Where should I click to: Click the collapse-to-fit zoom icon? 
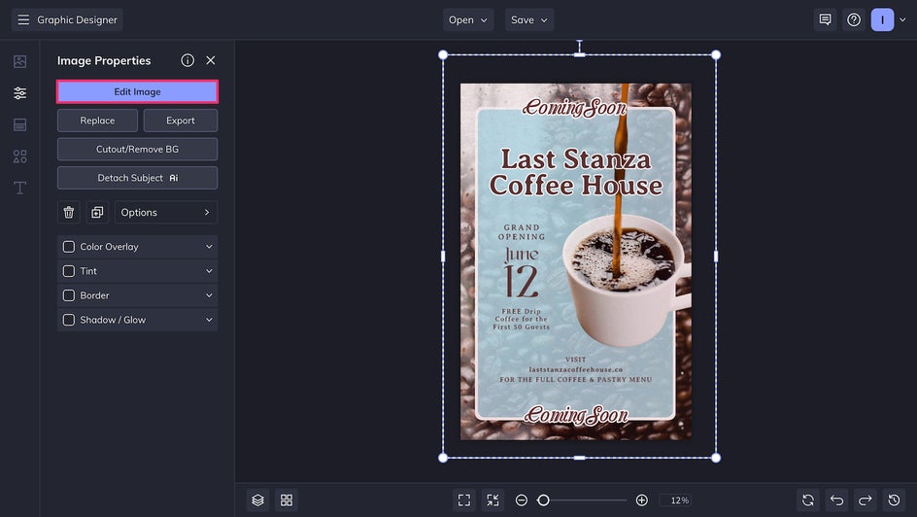pyautogui.click(x=493, y=500)
